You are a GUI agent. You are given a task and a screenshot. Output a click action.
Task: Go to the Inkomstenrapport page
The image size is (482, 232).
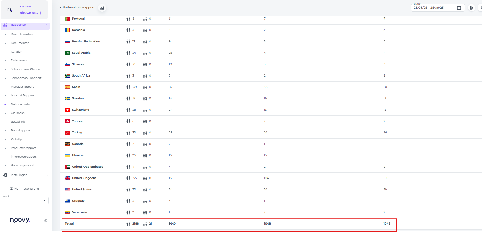click(x=24, y=157)
